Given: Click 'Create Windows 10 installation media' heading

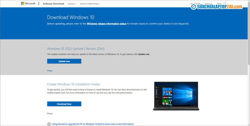Looking at the screenshot, I should (x=73, y=84).
